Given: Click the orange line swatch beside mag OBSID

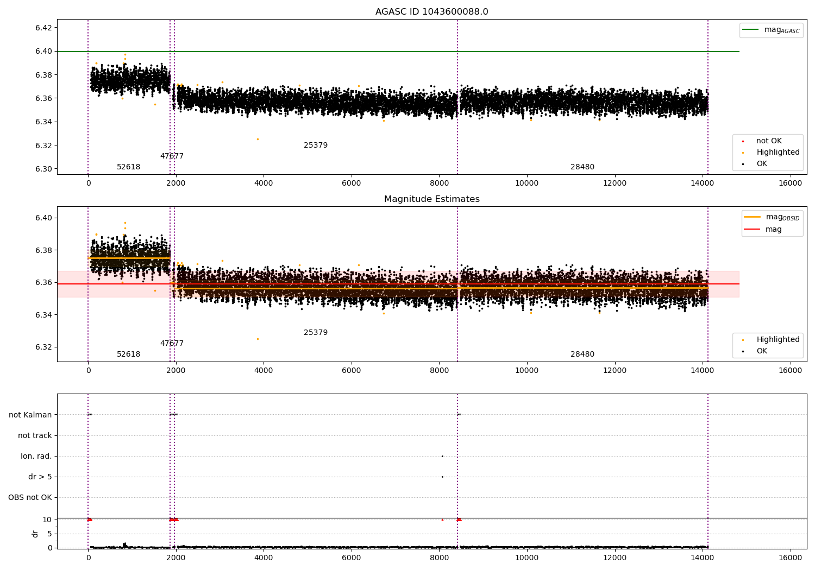Looking at the screenshot, I should (752, 217).
